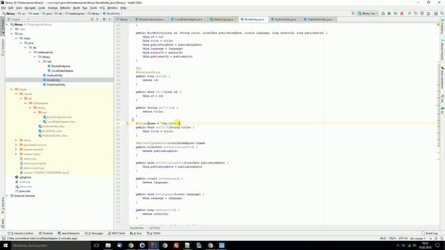
Task: Open the File menu
Action: [3, 8]
